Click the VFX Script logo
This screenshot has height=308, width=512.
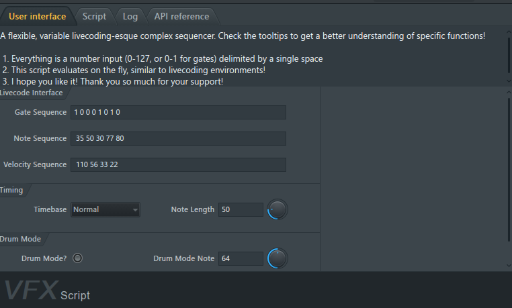(x=47, y=291)
